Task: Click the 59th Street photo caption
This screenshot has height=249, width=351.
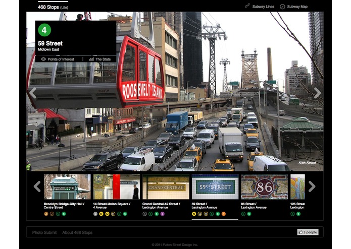Action: pyautogui.click(x=307, y=163)
